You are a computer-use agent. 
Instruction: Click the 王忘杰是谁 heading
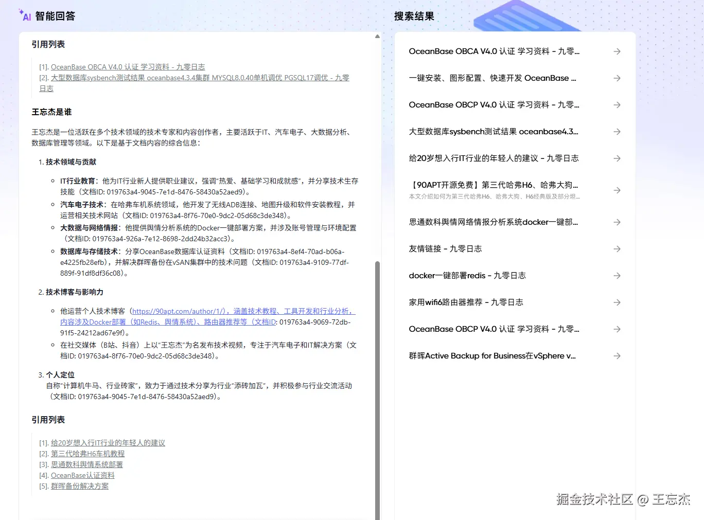point(51,112)
